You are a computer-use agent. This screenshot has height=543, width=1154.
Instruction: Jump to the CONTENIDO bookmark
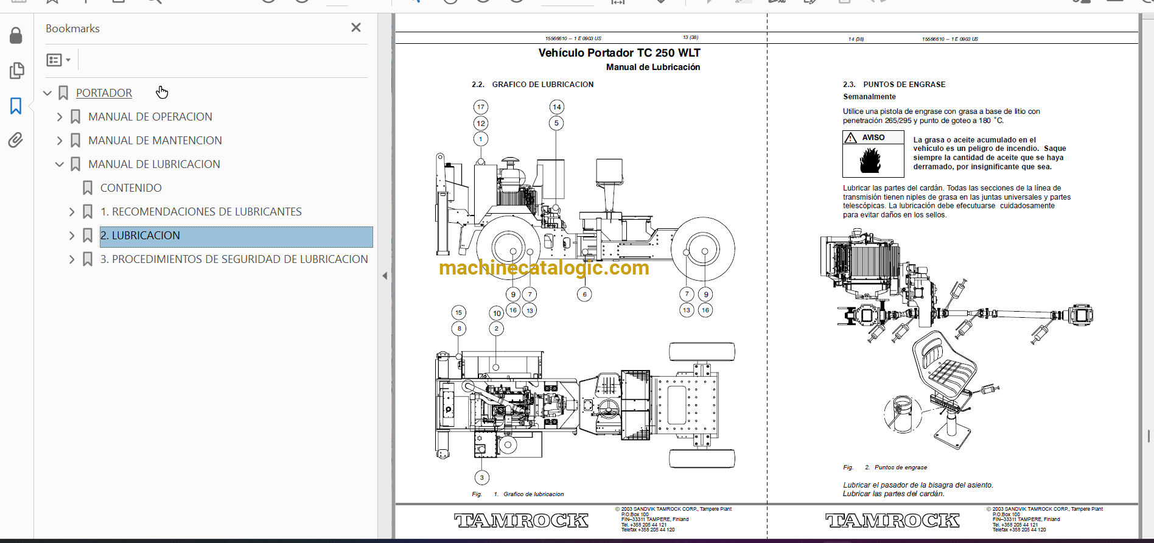131,188
